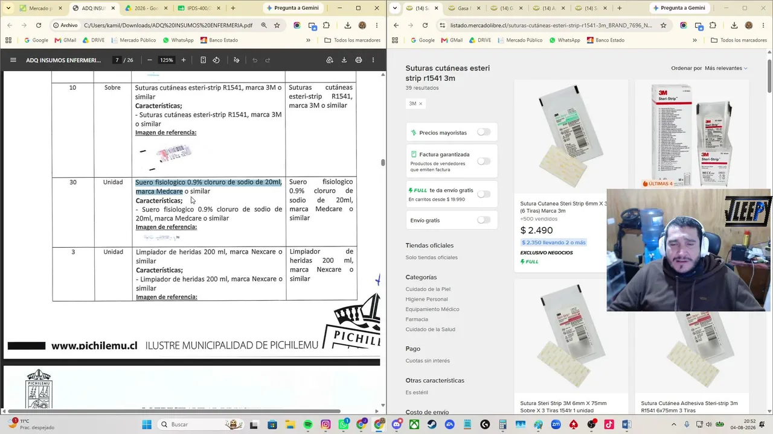This screenshot has width=773, height=434.
Task: Show more bookmarks in PDF window
Action: click(x=308, y=40)
